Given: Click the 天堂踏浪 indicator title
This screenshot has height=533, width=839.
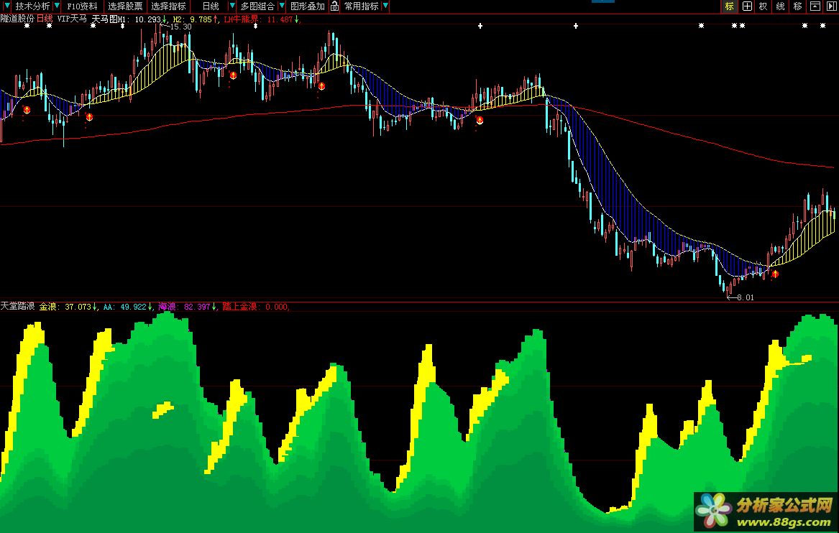Looking at the screenshot, I should coord(17,306).
